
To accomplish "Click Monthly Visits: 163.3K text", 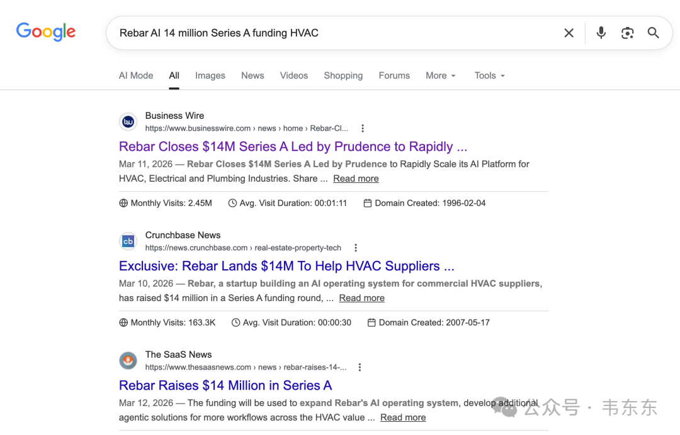I will [173, 322].
